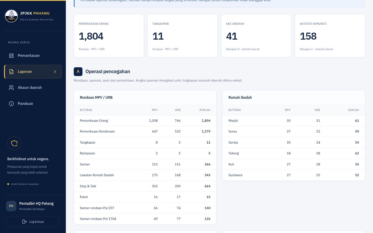Click the Stop & Talk row label
This screenshot has height=233, width=373.
pyautogui.click(x=88, y=186)
